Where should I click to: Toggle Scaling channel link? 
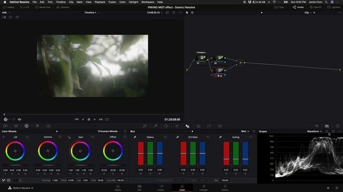pos(220,137)
